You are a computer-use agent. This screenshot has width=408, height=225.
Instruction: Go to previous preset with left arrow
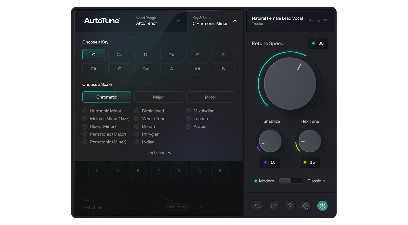(311, 21)
